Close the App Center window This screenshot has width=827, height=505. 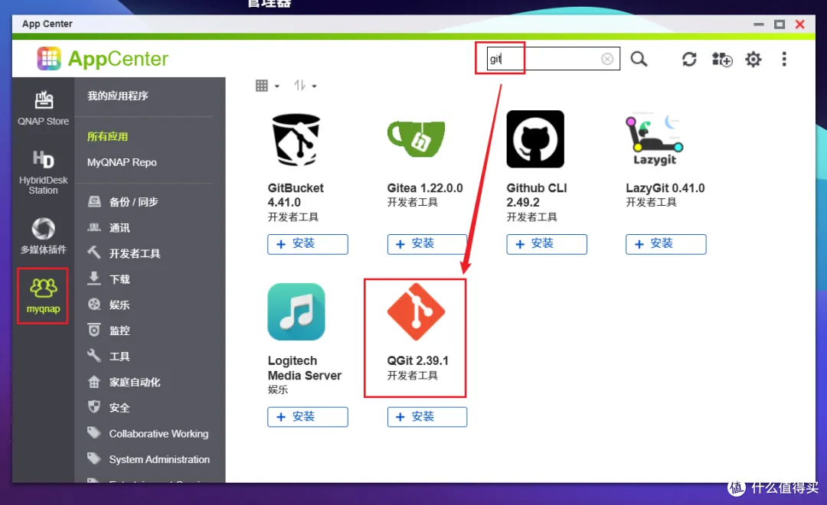point(799,24)
